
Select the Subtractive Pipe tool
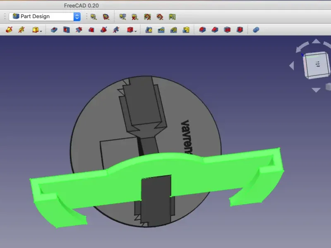coord(104,30)
